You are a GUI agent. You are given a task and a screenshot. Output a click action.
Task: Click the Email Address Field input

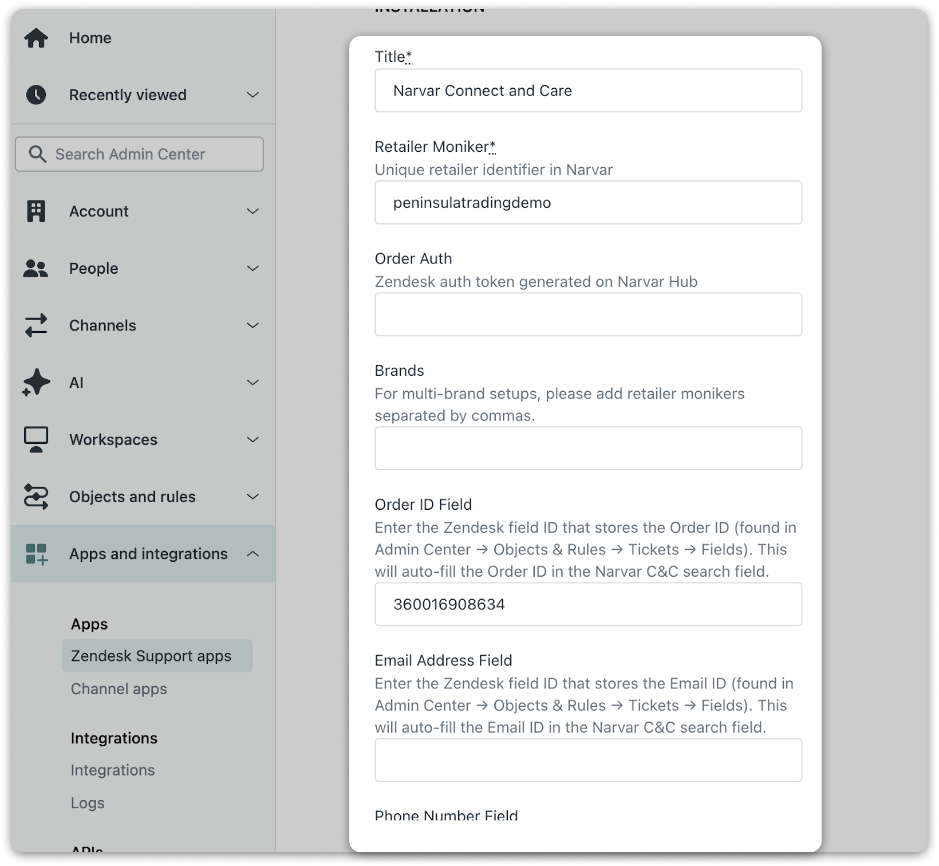[x=588, y=760]
